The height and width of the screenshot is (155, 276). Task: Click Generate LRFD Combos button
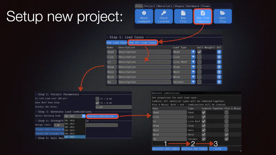click(166, 149)
